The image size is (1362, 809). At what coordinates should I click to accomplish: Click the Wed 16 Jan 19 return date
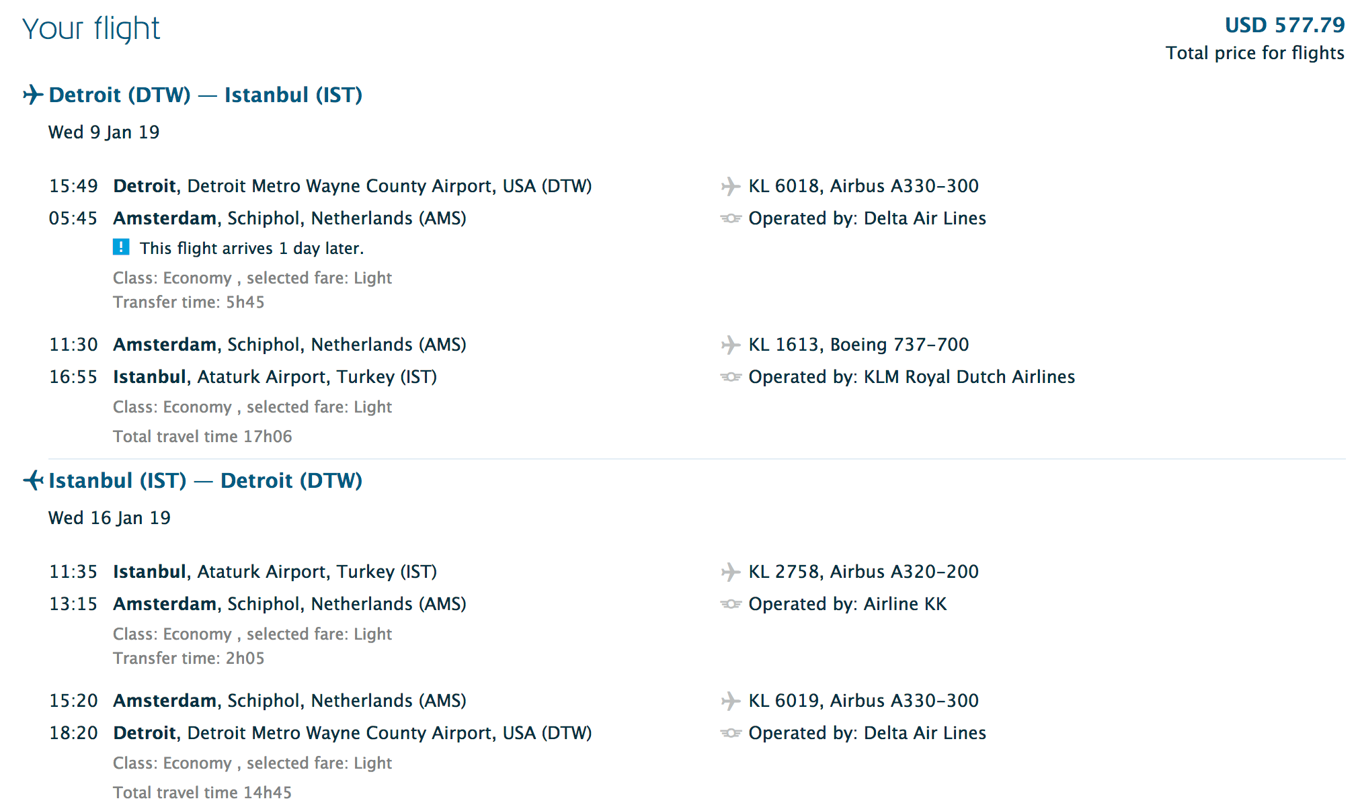click(x=110, y=518)
